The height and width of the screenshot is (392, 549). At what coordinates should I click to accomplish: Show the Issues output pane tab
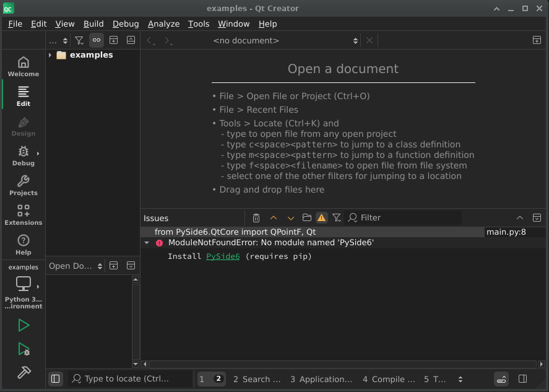211,379
